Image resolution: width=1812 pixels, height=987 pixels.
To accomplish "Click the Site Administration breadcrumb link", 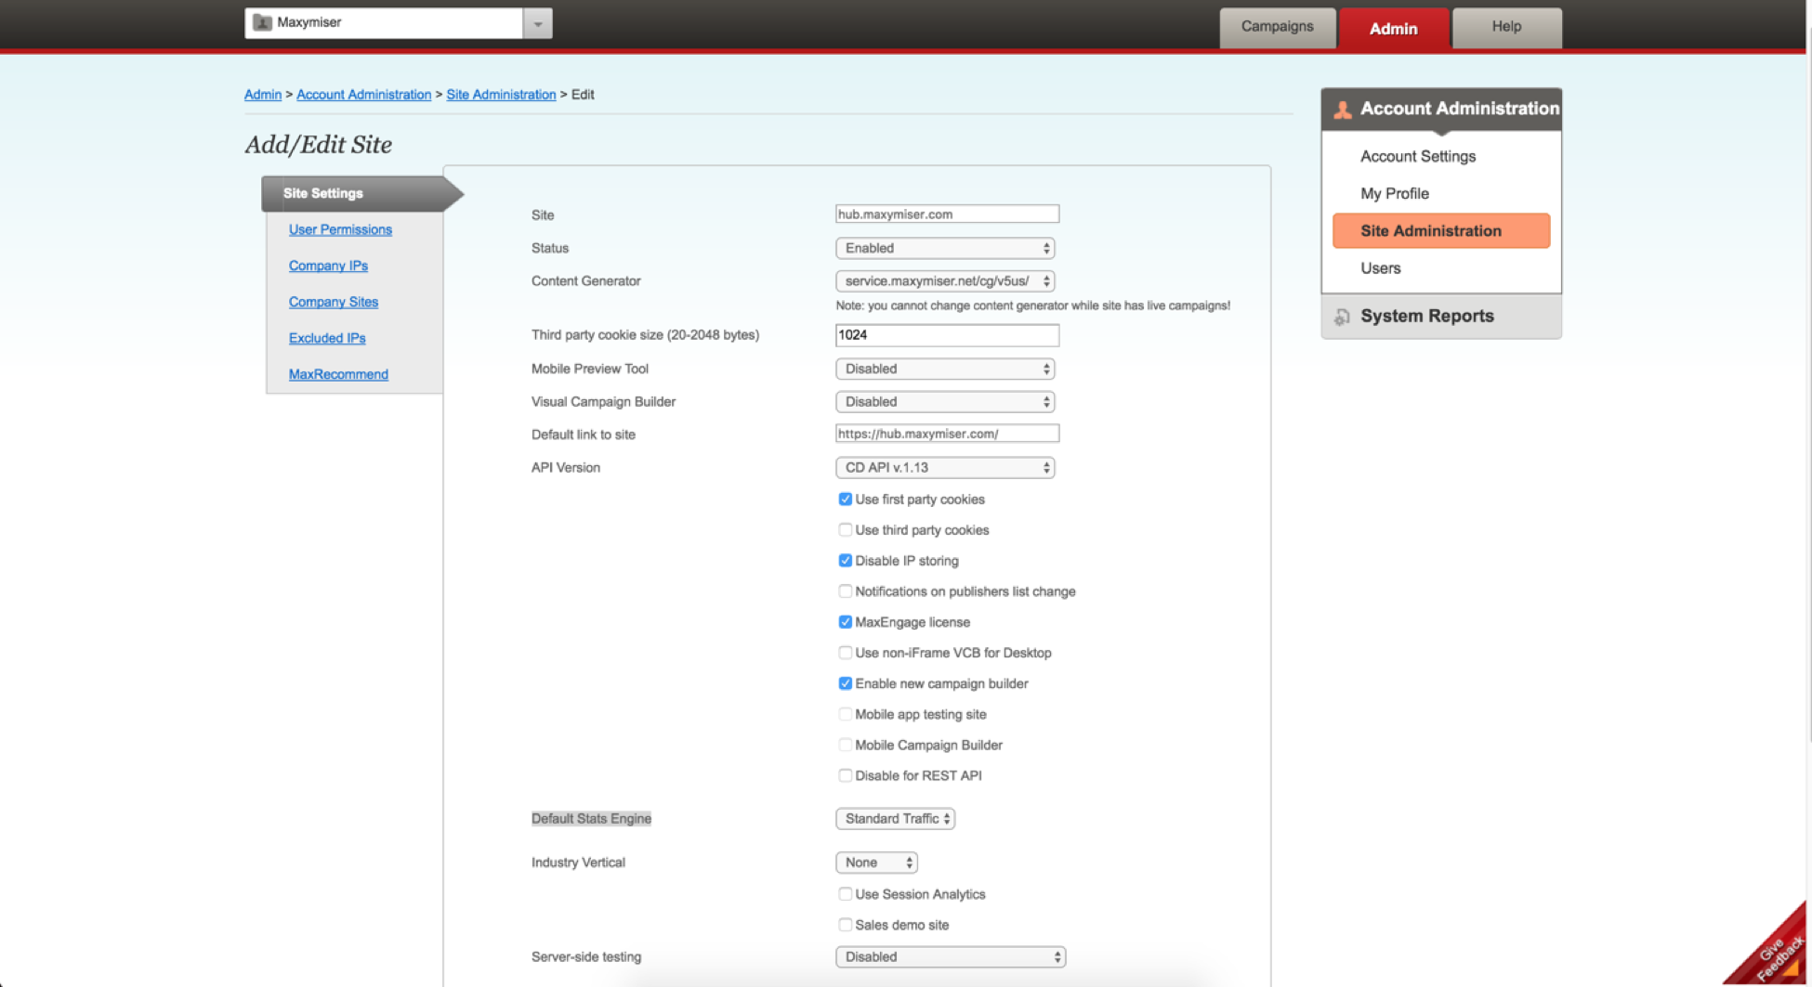I will 501,95.
